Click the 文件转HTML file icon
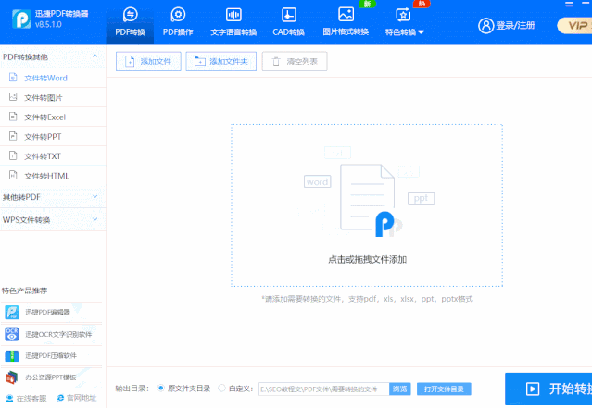 [13, 175]
